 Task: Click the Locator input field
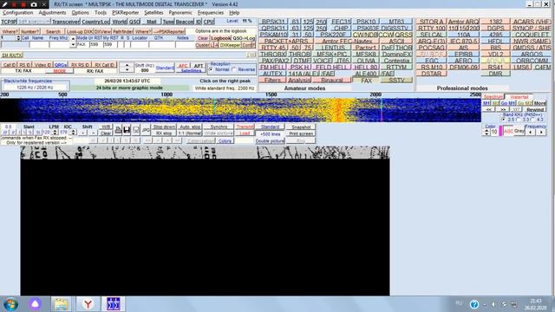point(139,44)
